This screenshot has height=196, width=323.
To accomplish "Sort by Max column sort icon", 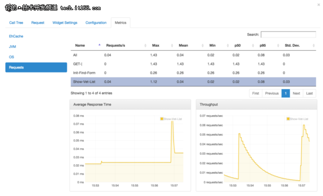I will click(172, 45).
